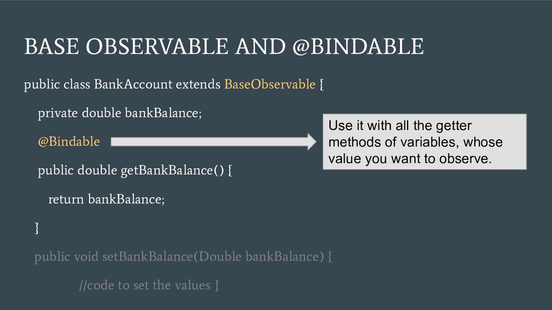The width and height of the screenshot is (552, 310).
Task: Click 'methods of variables, whose' callout line
Action: pos(416,142)
